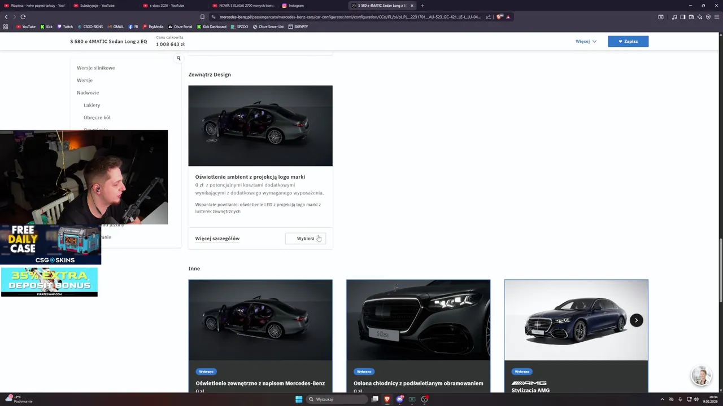Image resolution: width=723 pixels, height=406 pixels.
Task: Select Wersje silnikowe in sidebar
Action: pos(96,68)
